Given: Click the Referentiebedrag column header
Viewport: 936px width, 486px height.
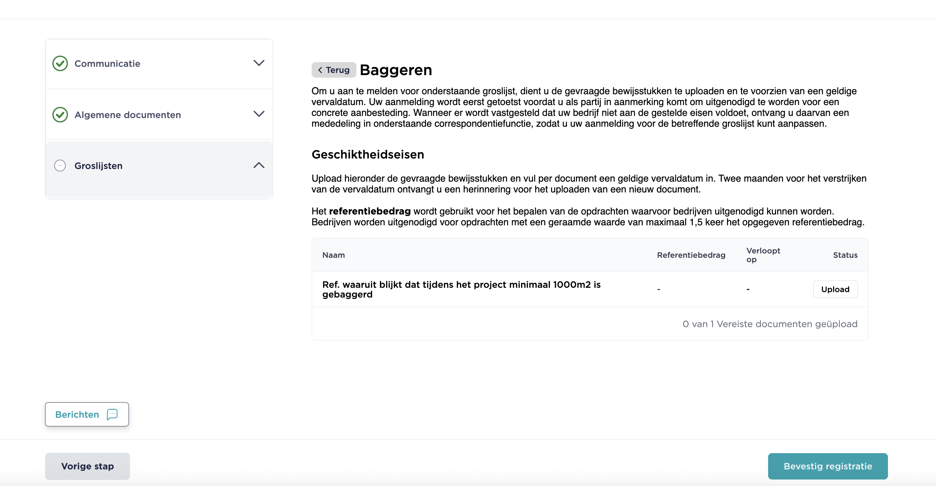Looking at the screenshot, I should tap(691, 255).
